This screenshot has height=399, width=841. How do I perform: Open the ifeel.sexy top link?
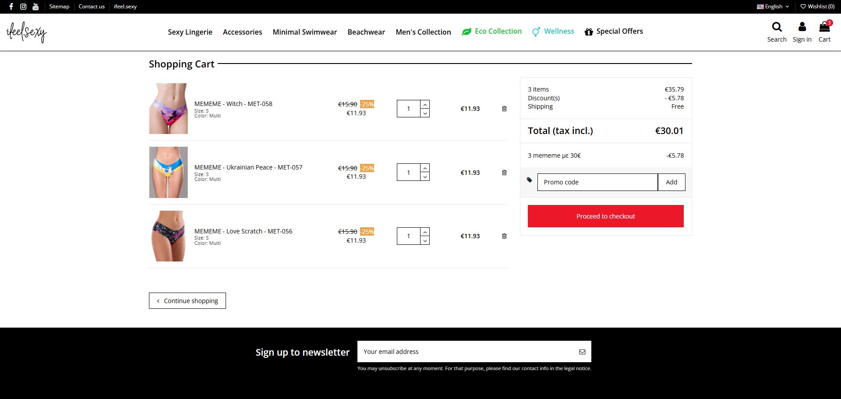tap(125, 7)
